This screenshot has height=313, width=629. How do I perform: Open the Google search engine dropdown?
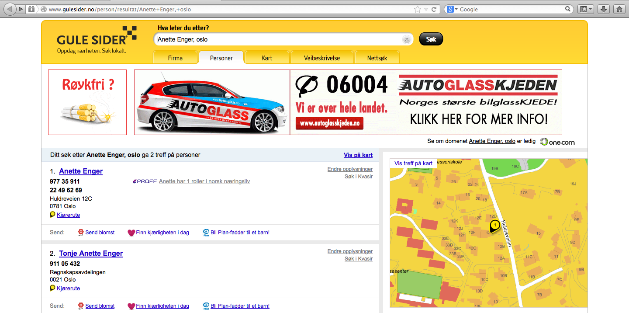coord(452,9)
